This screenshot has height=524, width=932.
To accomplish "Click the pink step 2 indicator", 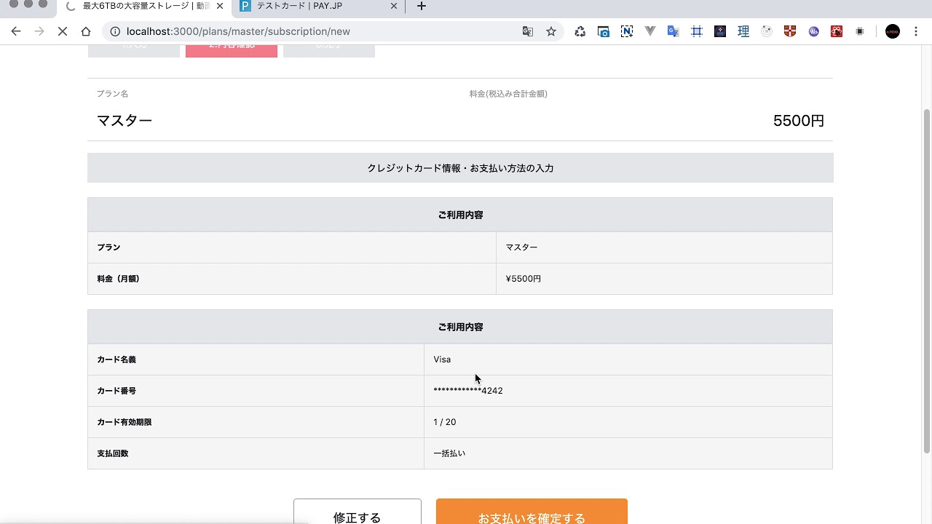I will (x=232, y=50).
